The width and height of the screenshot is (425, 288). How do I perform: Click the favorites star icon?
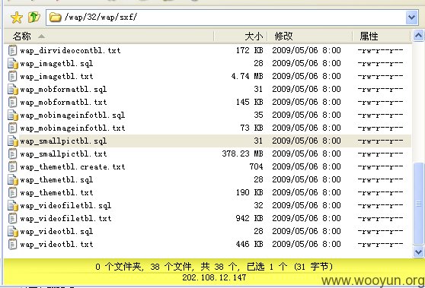pyautogui.click(x=17, y=17)
